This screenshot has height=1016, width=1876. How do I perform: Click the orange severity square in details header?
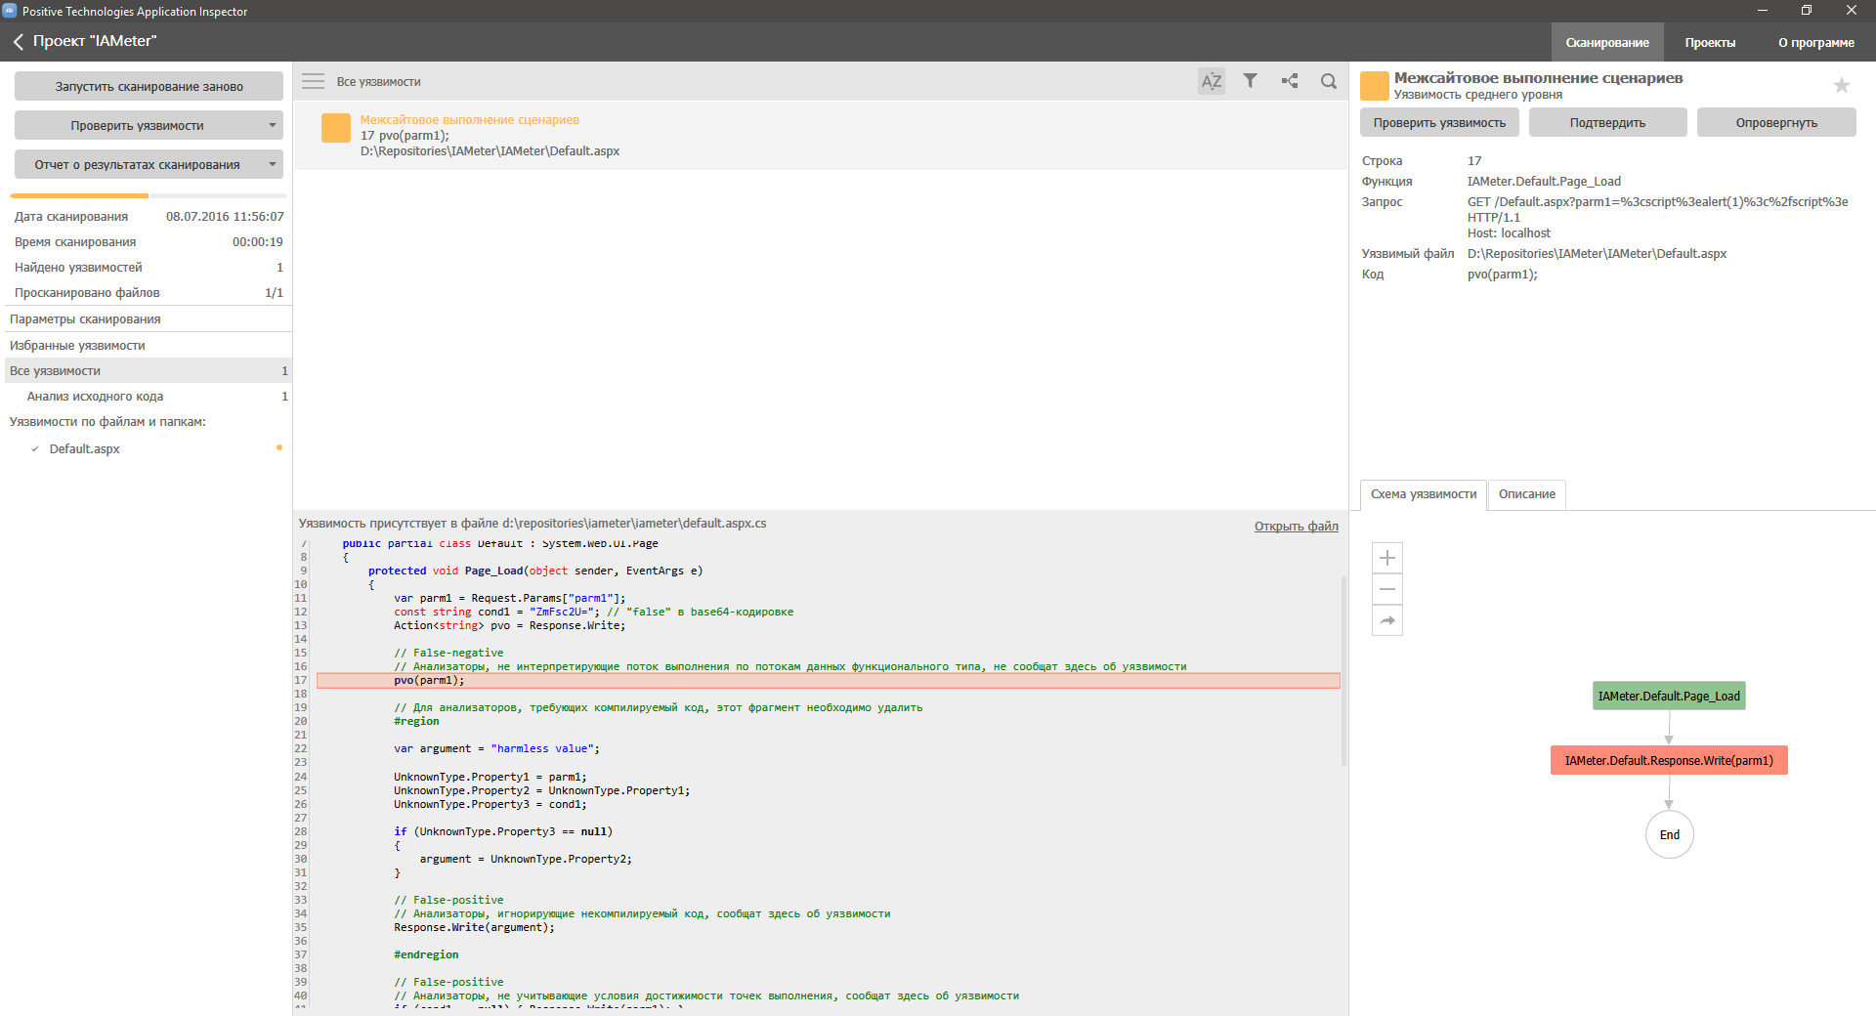coord(1375,86)
